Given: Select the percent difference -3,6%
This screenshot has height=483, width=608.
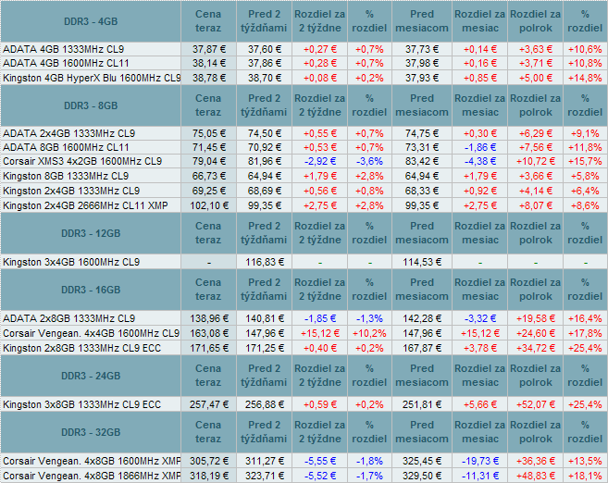Looking at the screenshot, I should (x=369, y=162).
